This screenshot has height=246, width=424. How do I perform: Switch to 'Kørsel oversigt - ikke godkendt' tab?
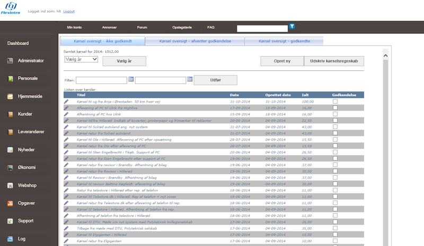point(103,41)
